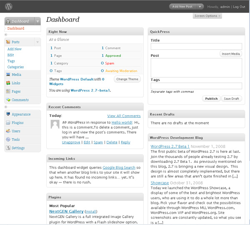Viewport: 250px width, 225px height.
Task: Focus the QuickPress Post text area
Action: [196, 68]
